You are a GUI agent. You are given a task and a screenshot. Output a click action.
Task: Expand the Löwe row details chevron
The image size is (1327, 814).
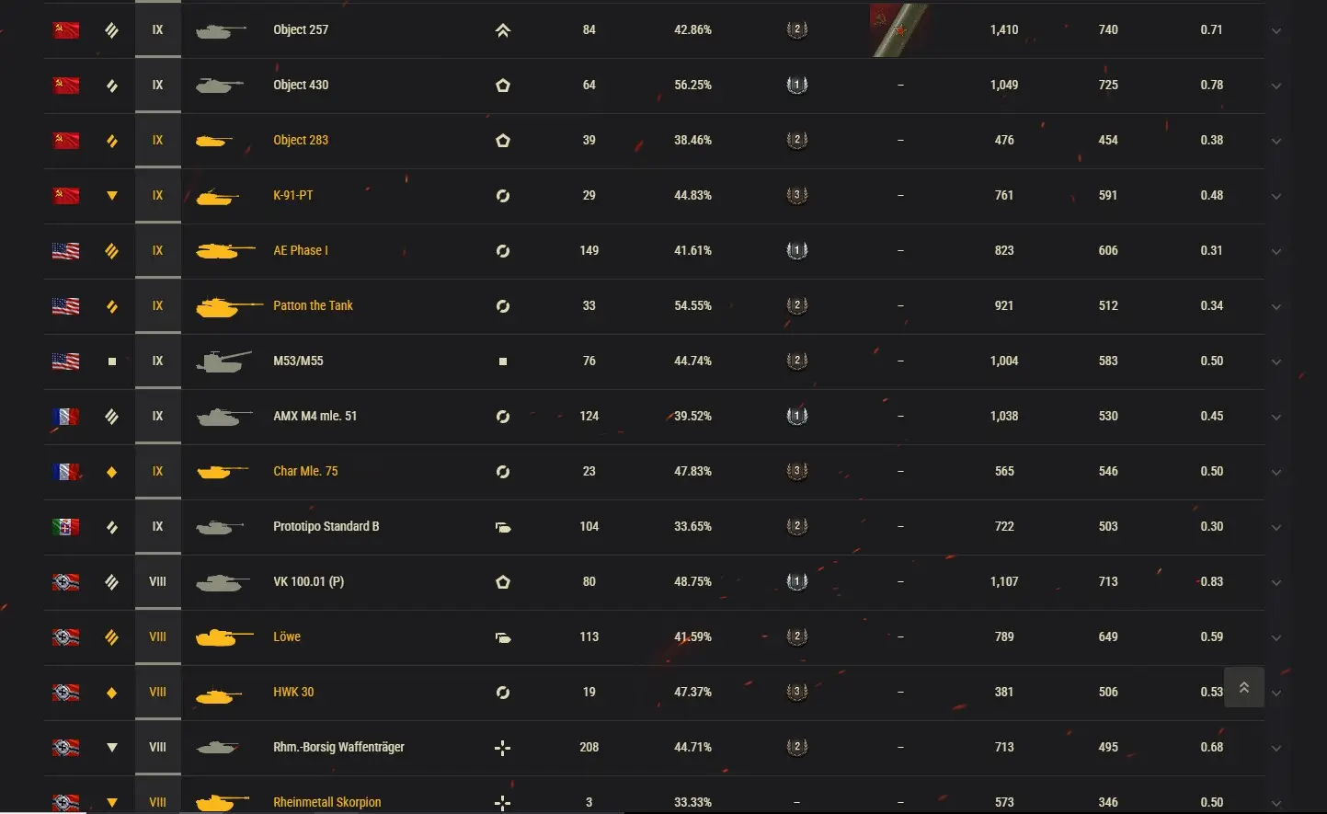pos(1276,638)
